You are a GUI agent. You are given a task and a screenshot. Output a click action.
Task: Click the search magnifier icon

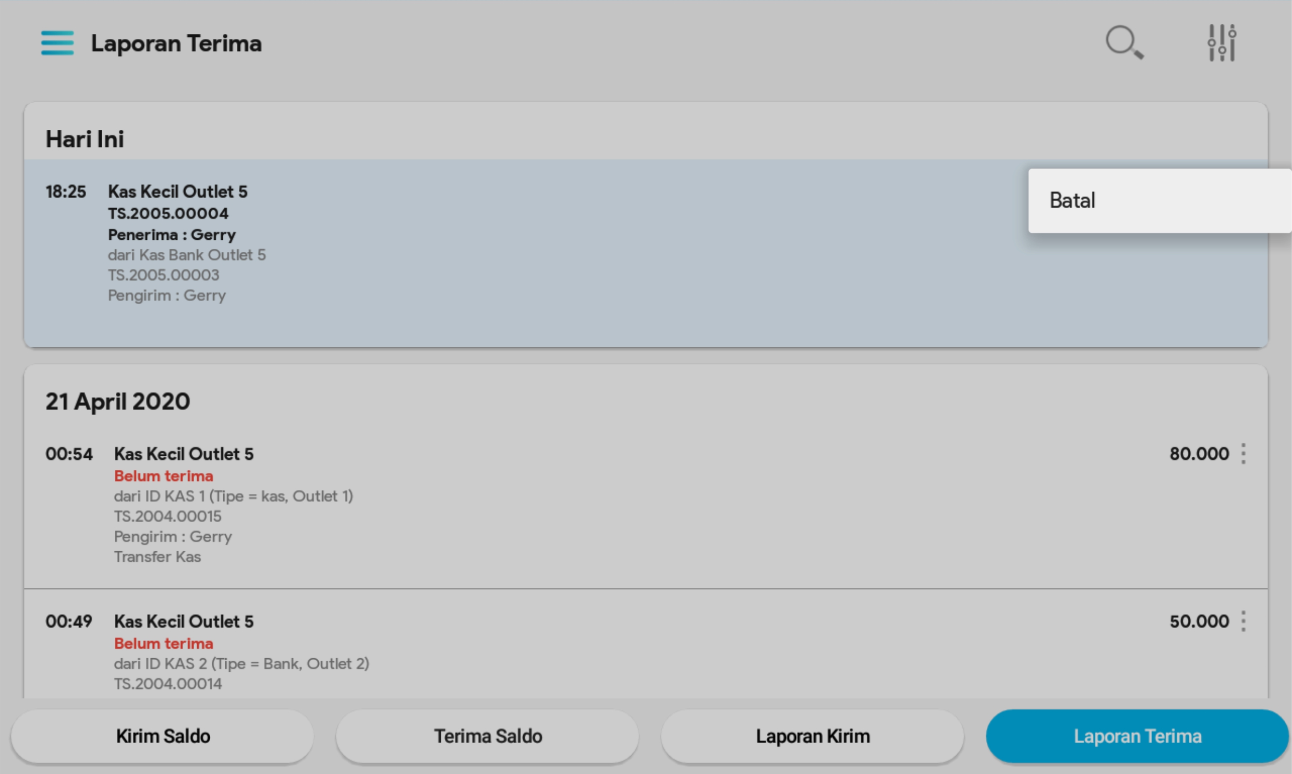[1124, 43]
